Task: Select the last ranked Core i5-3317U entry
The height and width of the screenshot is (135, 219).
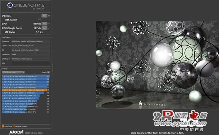Action: click(x=26, y=112)
